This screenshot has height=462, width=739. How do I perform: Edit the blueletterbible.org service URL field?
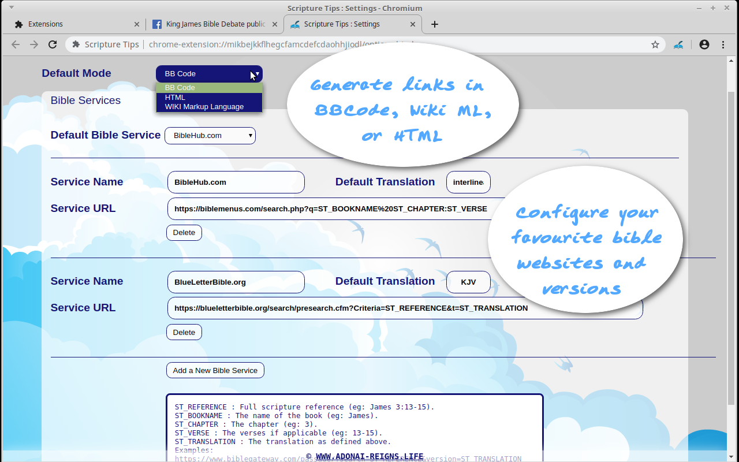[x=405, y=308]
